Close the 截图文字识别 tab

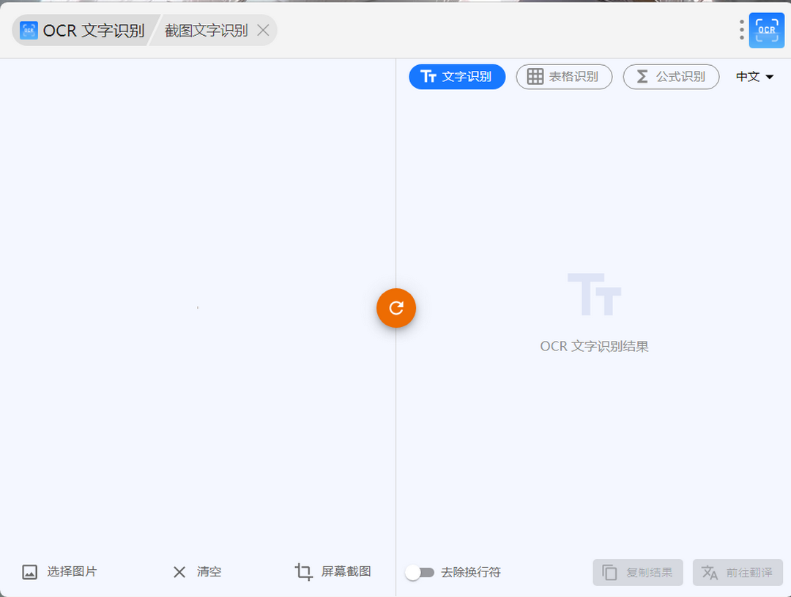tap(264, 31)
